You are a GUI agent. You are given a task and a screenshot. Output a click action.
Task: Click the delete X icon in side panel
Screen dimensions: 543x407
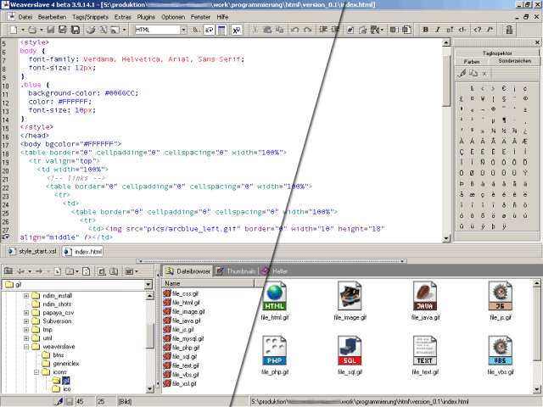(x=484, y=74)
